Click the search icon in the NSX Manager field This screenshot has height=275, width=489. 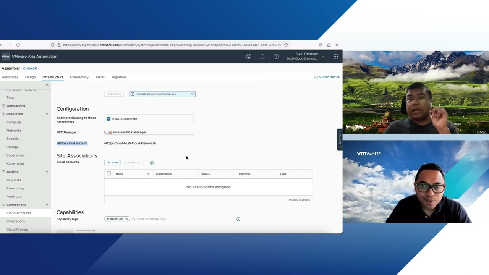[x=106, y=132]
